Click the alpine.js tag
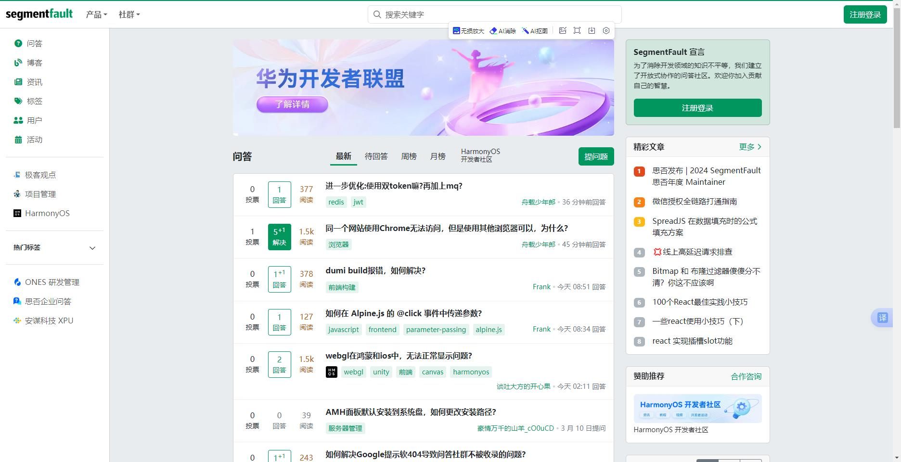This screenshot has width=901, height=462. coord(489,330)
